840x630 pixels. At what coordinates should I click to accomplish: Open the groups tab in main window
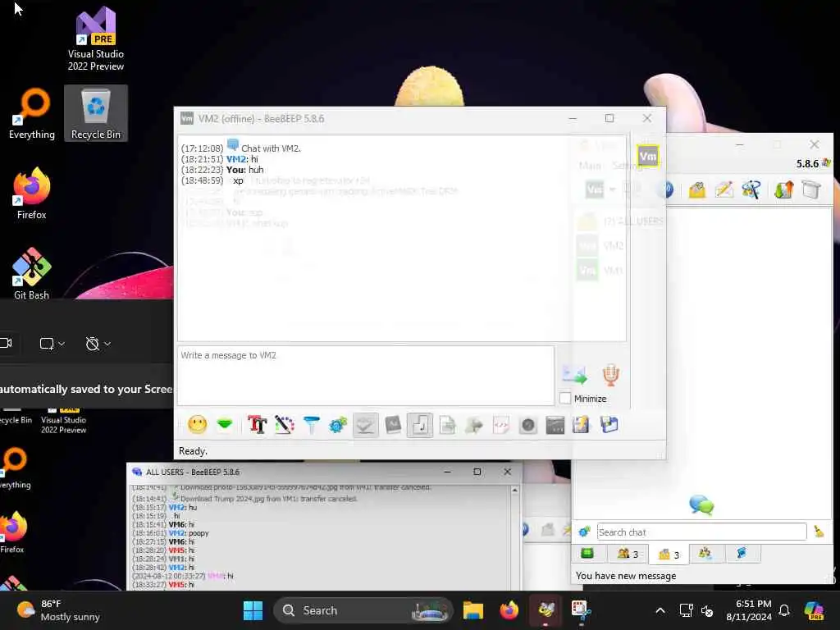coord(705,554)
